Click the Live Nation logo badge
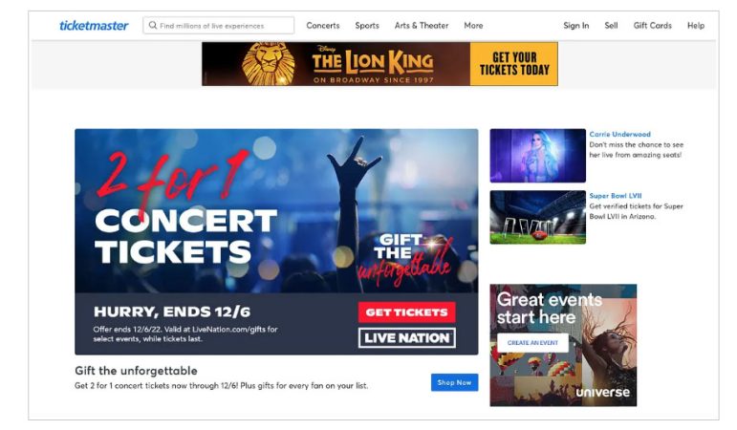 tap(407, 338)
